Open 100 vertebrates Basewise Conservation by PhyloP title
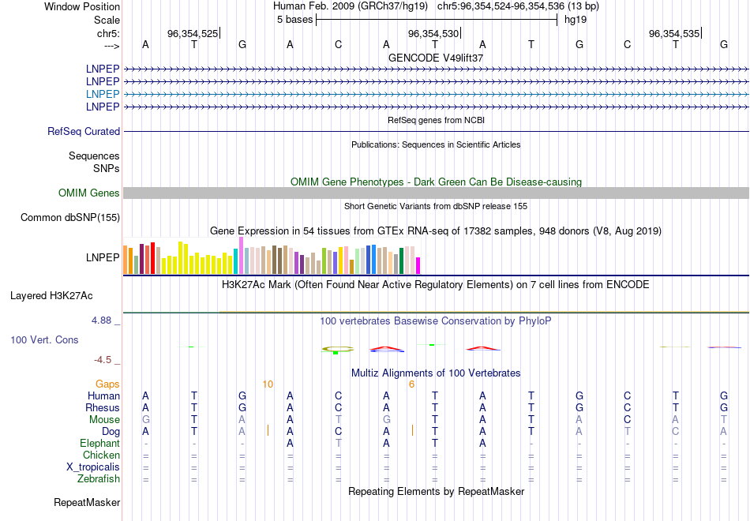 (436, 321)
